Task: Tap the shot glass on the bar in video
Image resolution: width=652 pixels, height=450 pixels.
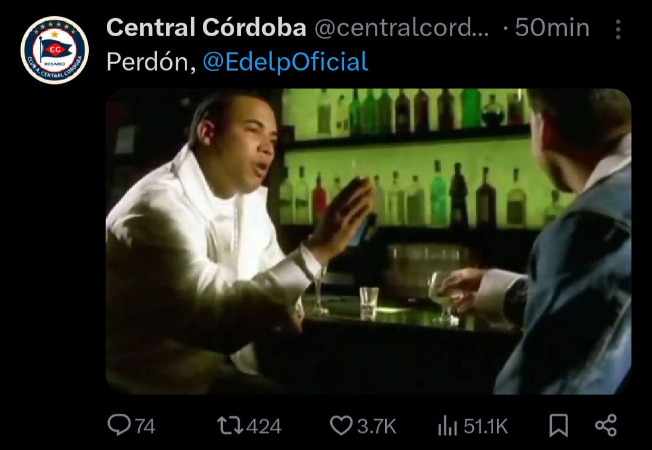Action: pos(369,302)
